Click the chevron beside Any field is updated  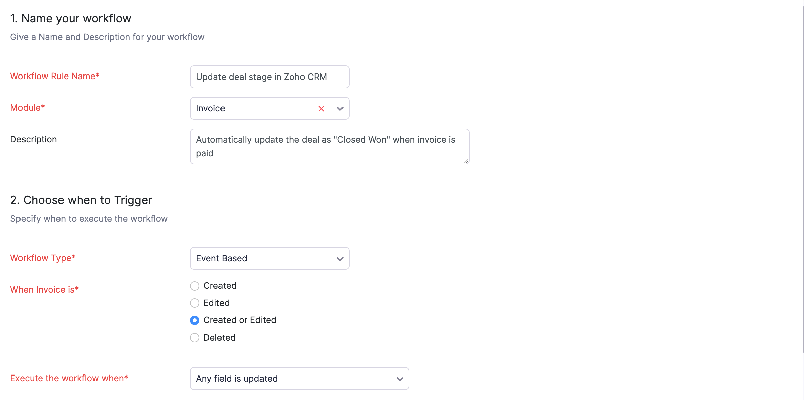click(x=400, y=379)
